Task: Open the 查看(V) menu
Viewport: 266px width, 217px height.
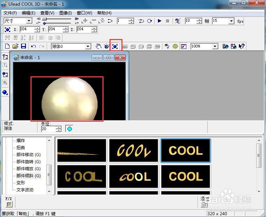Action: [47, 13]
